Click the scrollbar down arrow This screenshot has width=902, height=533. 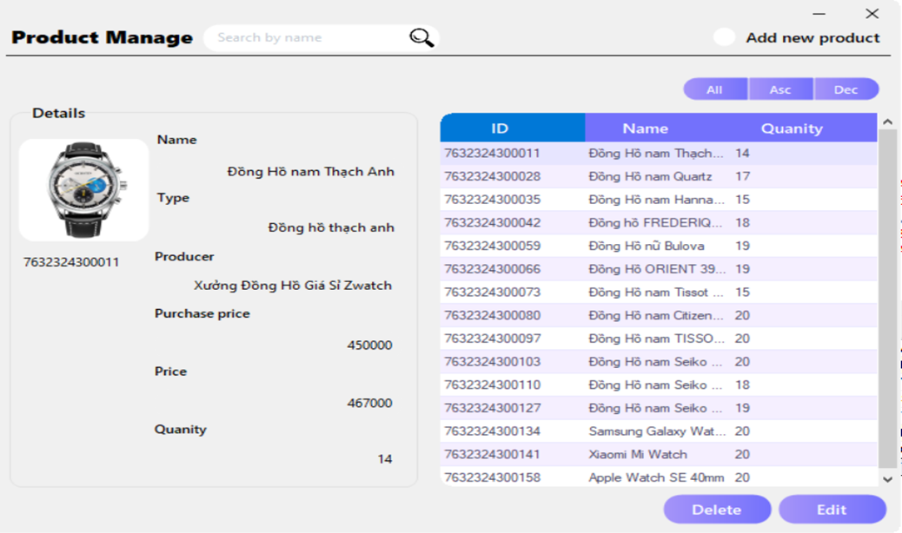[x=888, y=478]
